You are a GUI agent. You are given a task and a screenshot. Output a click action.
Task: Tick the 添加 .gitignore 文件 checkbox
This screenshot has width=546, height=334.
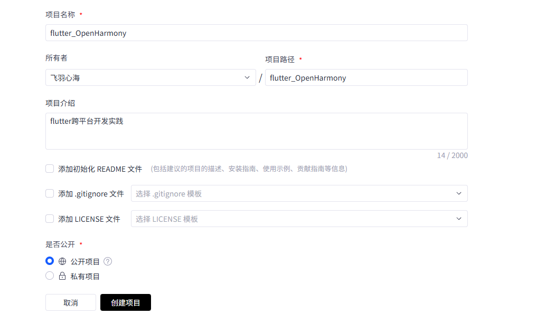point(50,193)
